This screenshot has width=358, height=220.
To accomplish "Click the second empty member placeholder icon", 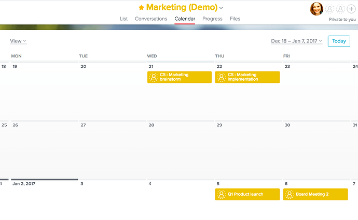I will [x=340, y=9].
